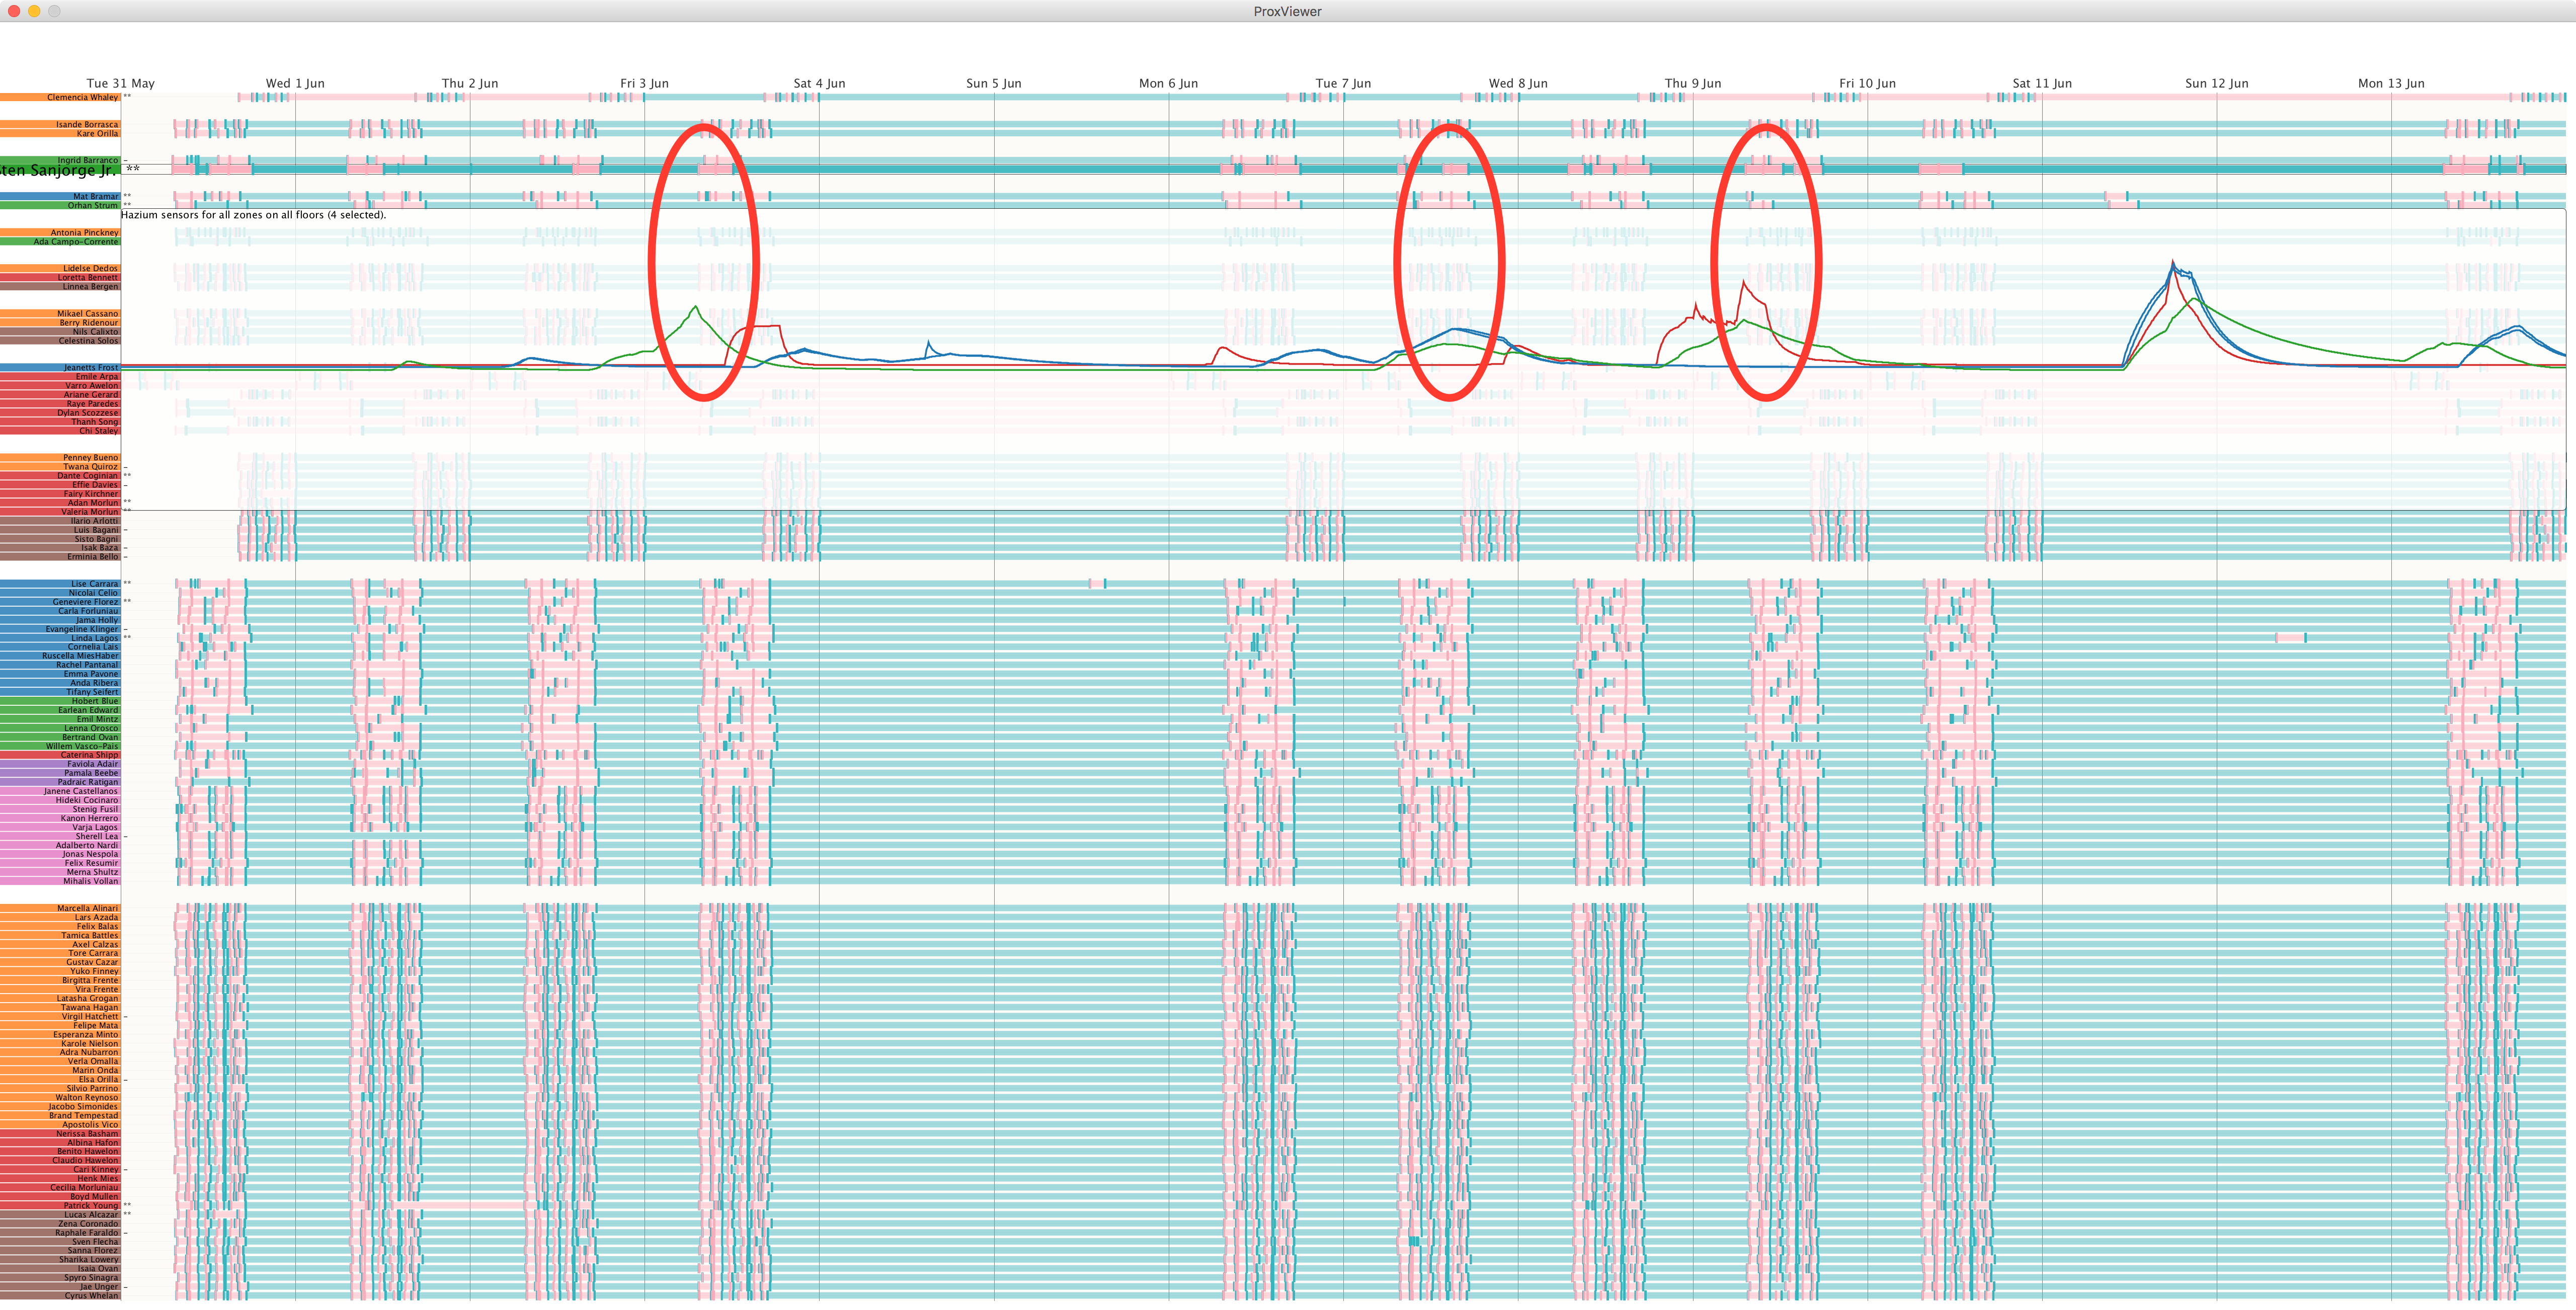Screen dimensions: 2576x1310
Task: Click the Sat 11 Jun date label
Action: [x=2042, y=83]
